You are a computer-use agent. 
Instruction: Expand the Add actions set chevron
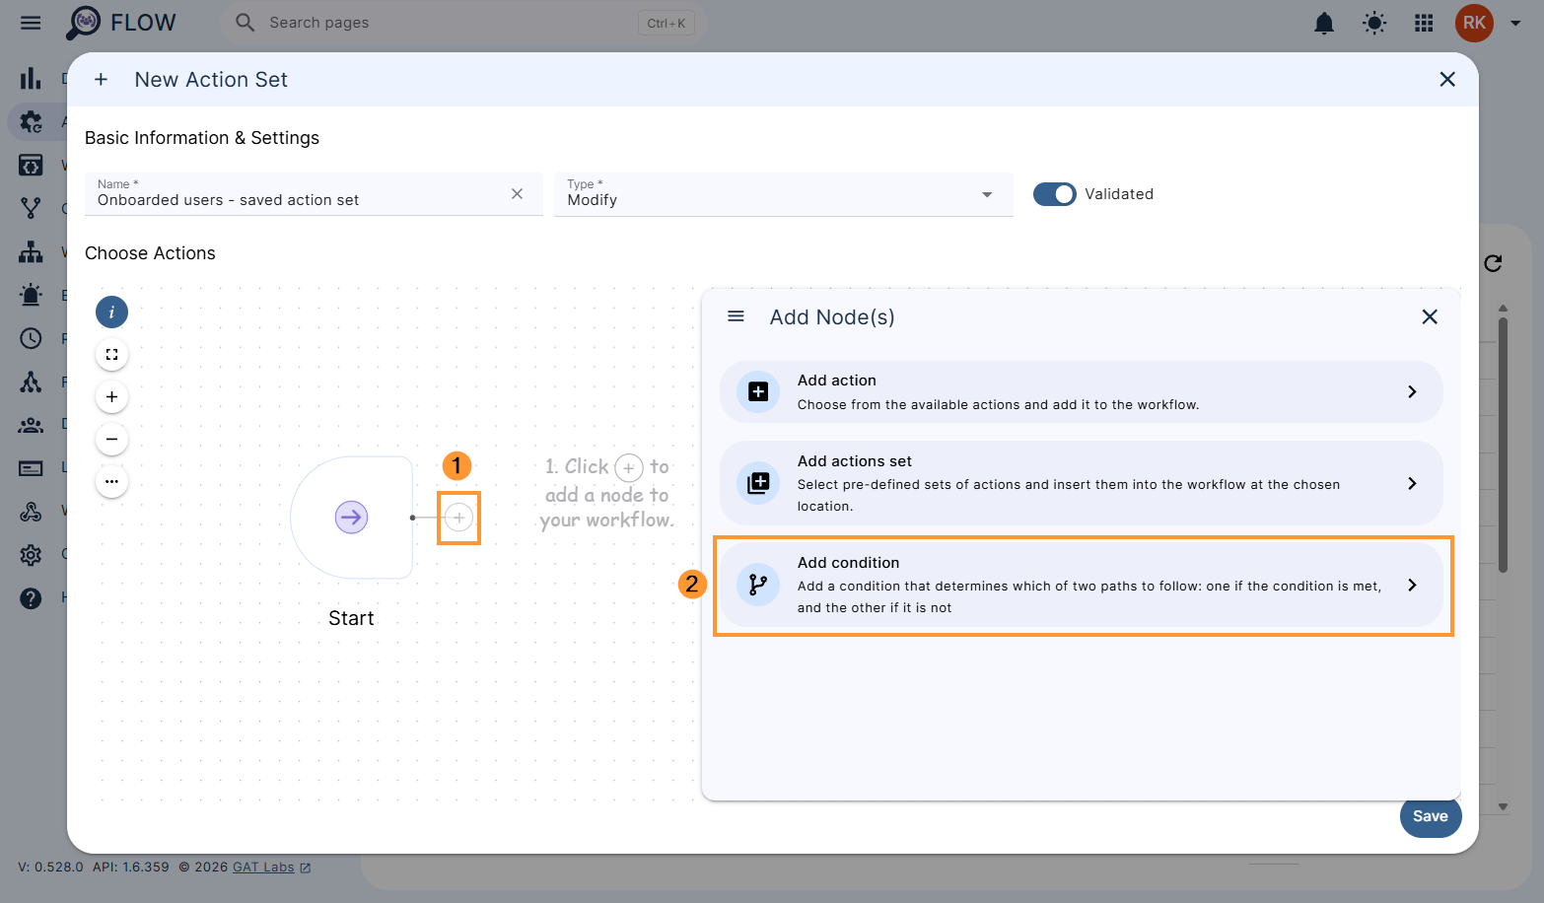coord(1412,483)
